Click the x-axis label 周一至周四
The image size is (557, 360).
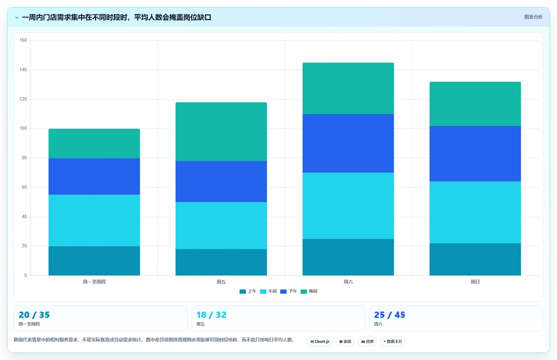click(94, 282)
